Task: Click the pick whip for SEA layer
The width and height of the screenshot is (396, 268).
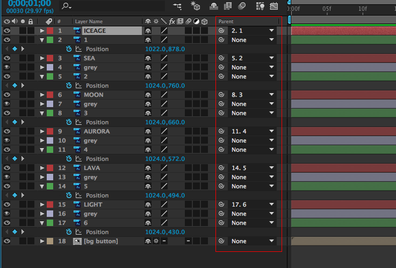Action: [x=221, y=58]
